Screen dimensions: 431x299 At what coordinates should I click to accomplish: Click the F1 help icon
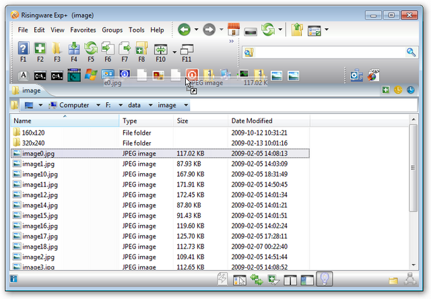[23, 48]
